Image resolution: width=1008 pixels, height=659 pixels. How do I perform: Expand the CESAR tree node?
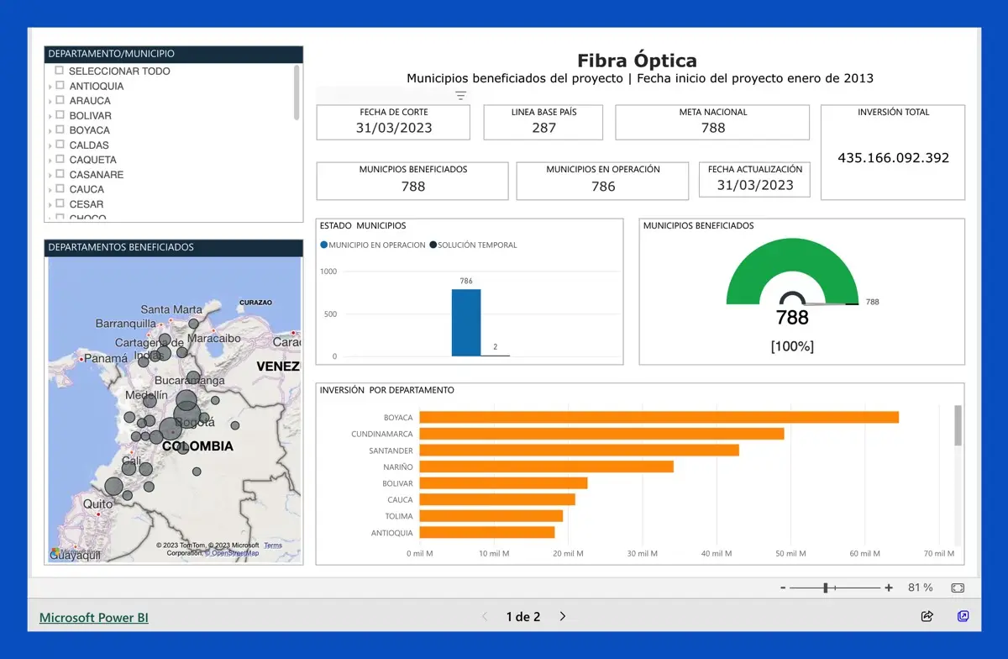[50, 204]
